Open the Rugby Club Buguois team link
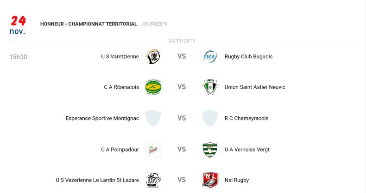The height and width of the screenshot is (193, 366). pos(248,56)
